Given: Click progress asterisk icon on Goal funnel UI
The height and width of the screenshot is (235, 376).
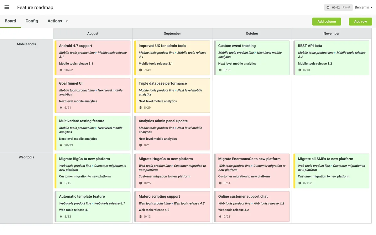Looking at the screenshot, I should [61, 107].
